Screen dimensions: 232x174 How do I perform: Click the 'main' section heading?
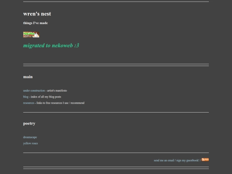point(28,77)
